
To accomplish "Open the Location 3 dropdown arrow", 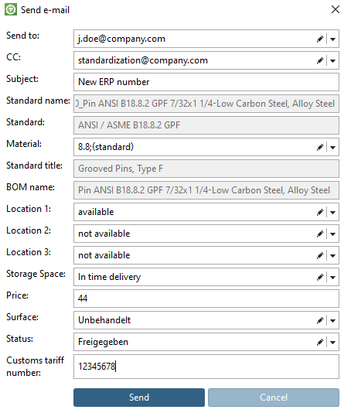I will pyautogui.click(x=332, y=255).
